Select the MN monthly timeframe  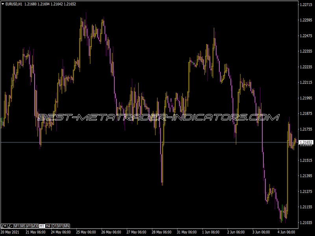67,226
